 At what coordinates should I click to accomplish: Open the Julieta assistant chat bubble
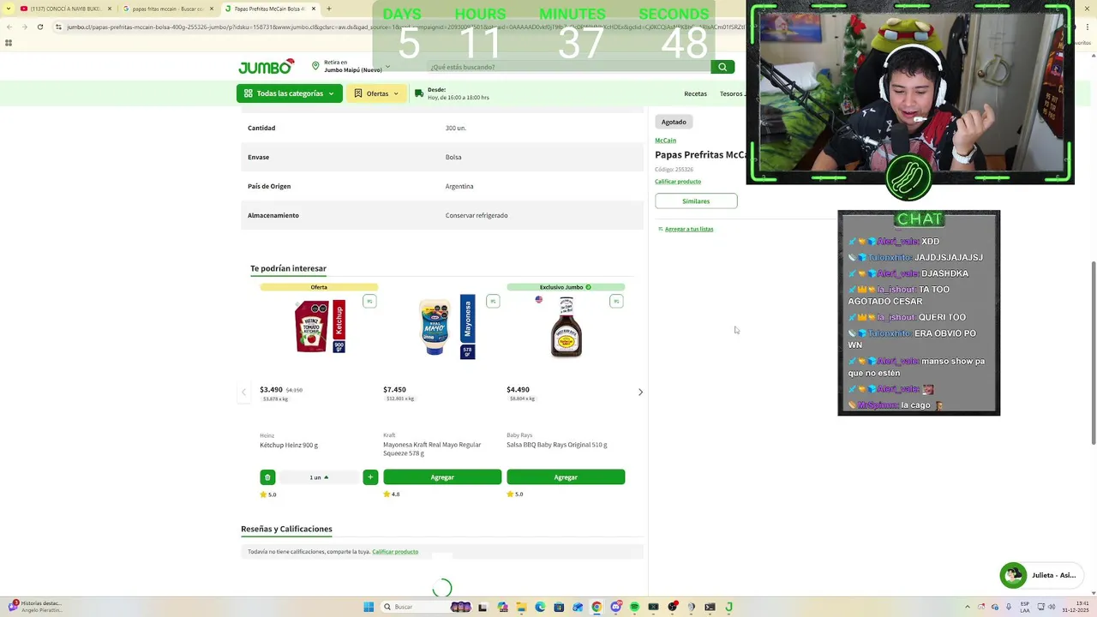tap(1040, 576)
